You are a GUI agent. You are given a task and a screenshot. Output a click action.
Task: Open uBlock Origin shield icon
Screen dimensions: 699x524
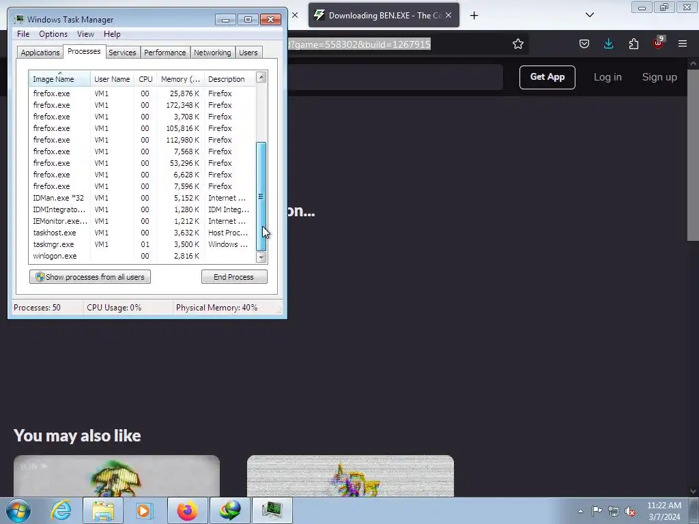[659, 43]
